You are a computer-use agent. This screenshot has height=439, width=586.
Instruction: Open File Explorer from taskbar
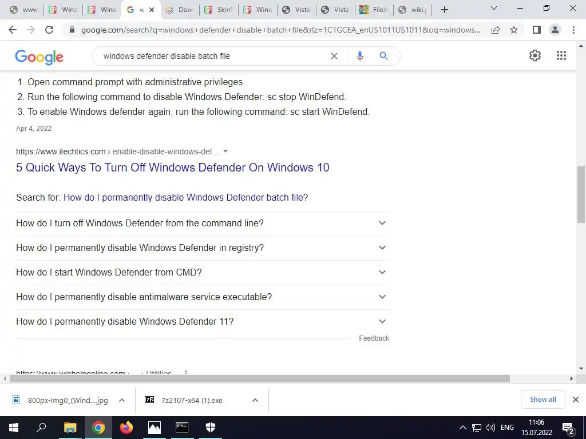tap(70, 428)
